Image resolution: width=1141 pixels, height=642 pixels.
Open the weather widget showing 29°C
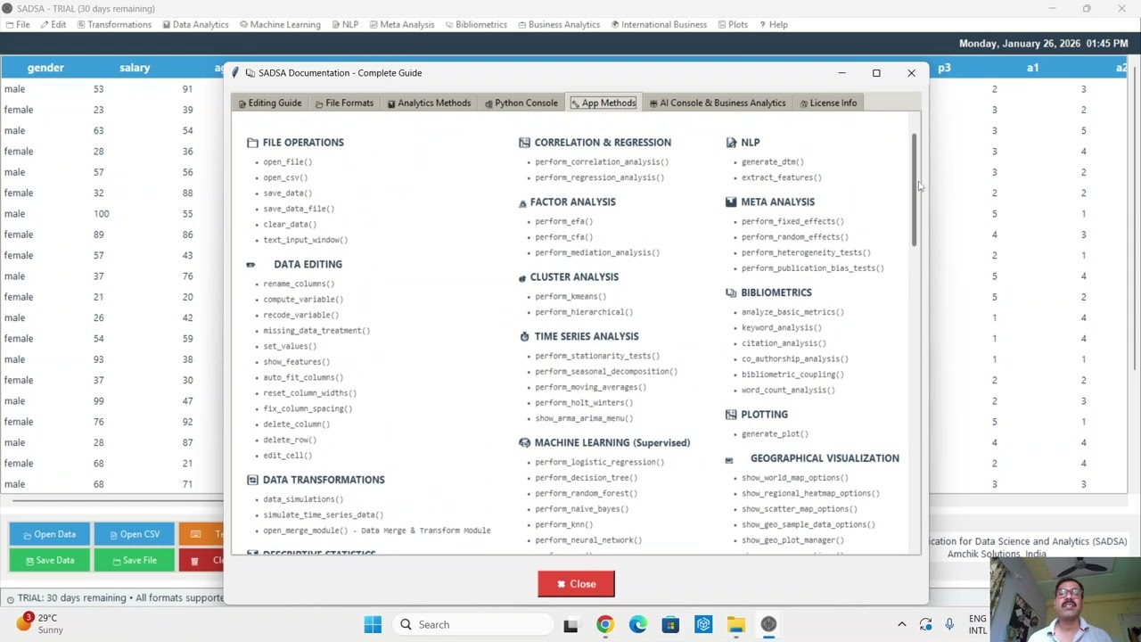tap(40, 623)
